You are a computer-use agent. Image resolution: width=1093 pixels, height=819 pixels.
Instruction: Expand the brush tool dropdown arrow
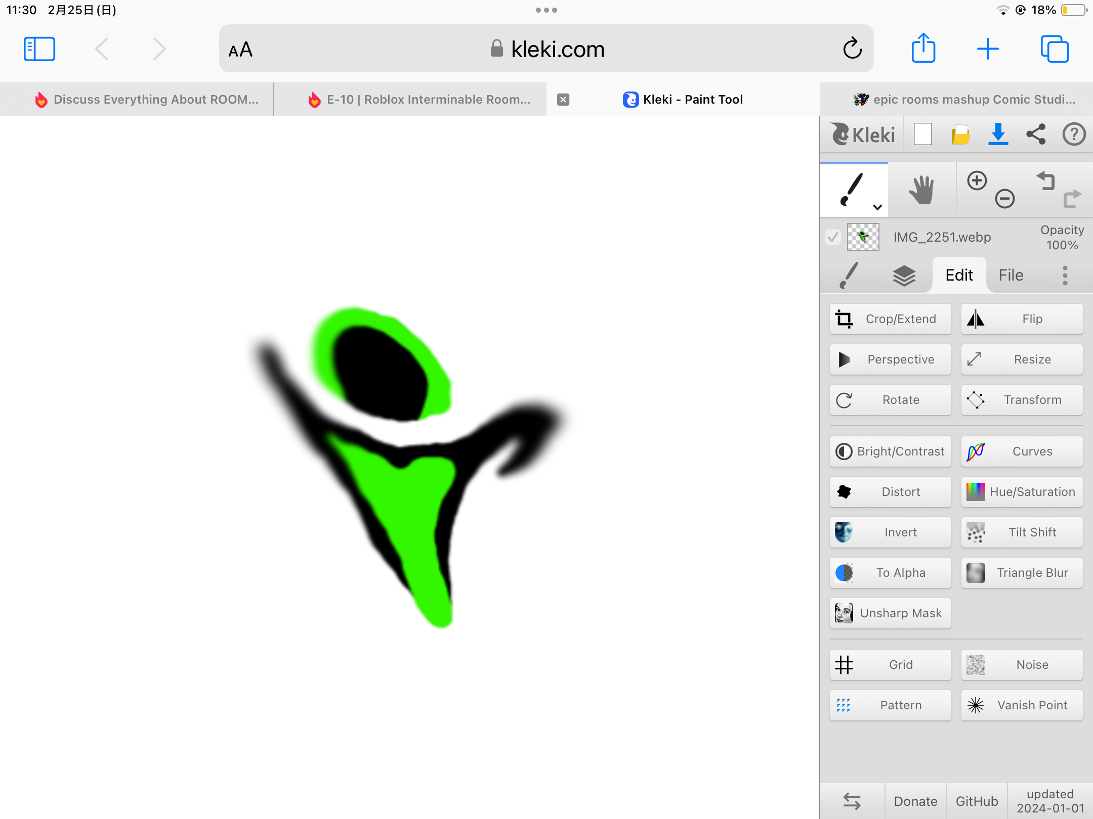pyautogui.click(x=877, y=207)
